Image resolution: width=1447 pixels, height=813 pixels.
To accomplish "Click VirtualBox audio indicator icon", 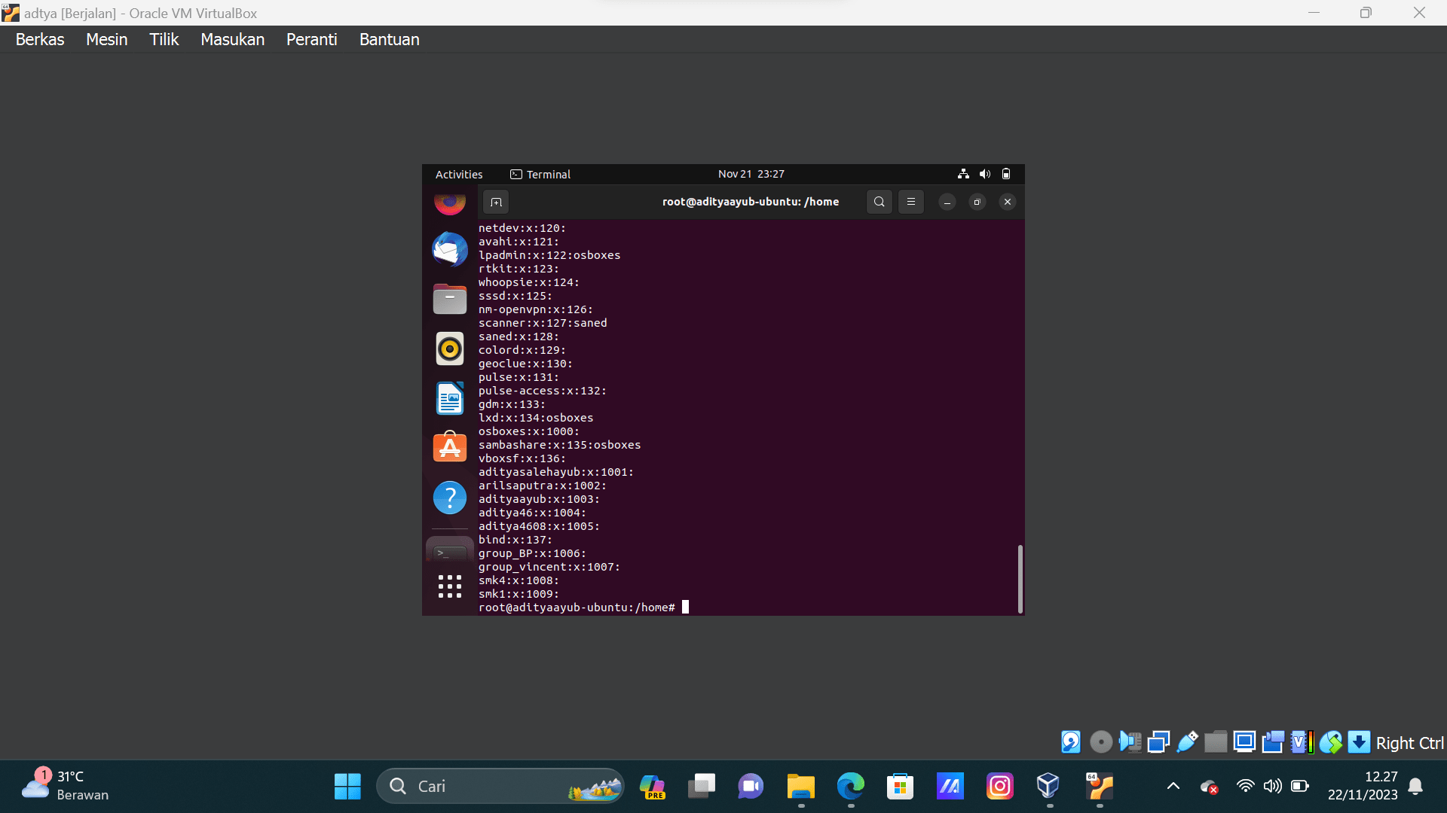I will tap(1130, 742).
